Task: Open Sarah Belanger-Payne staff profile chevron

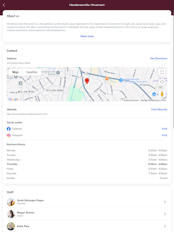Action: pos(165,202)
